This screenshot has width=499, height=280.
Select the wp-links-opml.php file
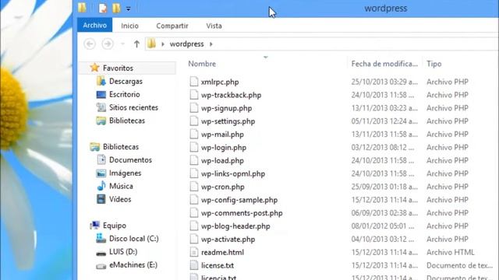(x=233, y=173)
